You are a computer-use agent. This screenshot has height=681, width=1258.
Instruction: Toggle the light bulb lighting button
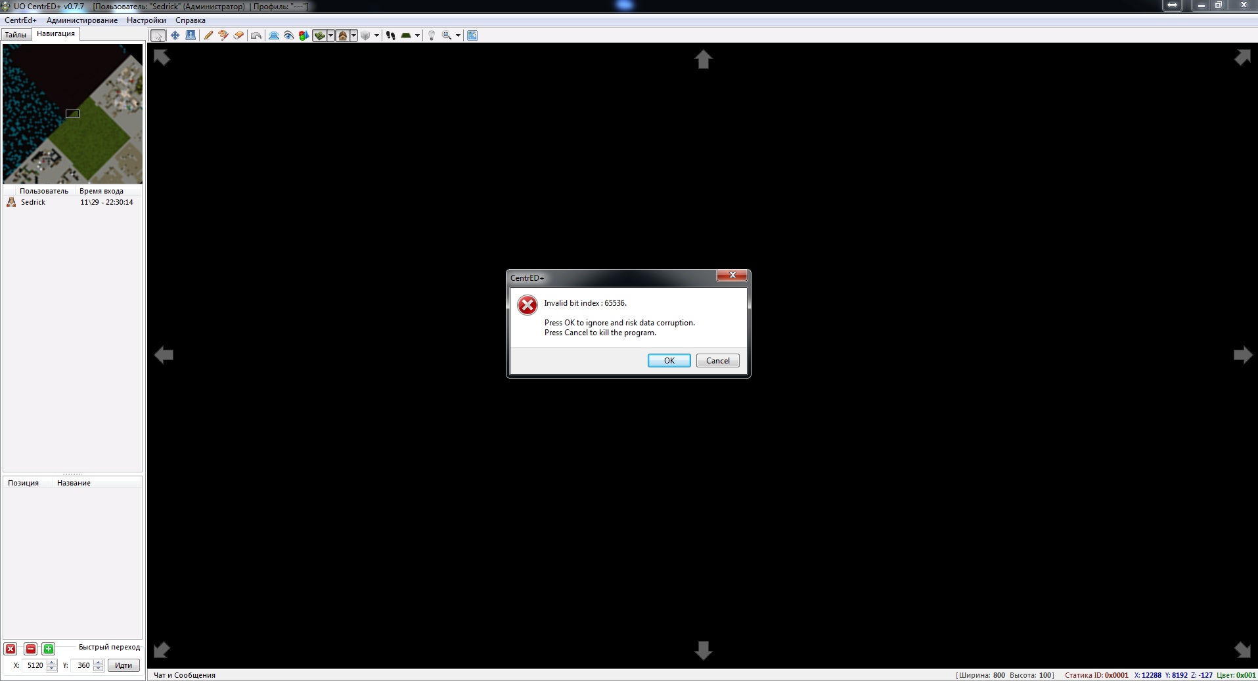pyautogui.click(x=432, y=35)
